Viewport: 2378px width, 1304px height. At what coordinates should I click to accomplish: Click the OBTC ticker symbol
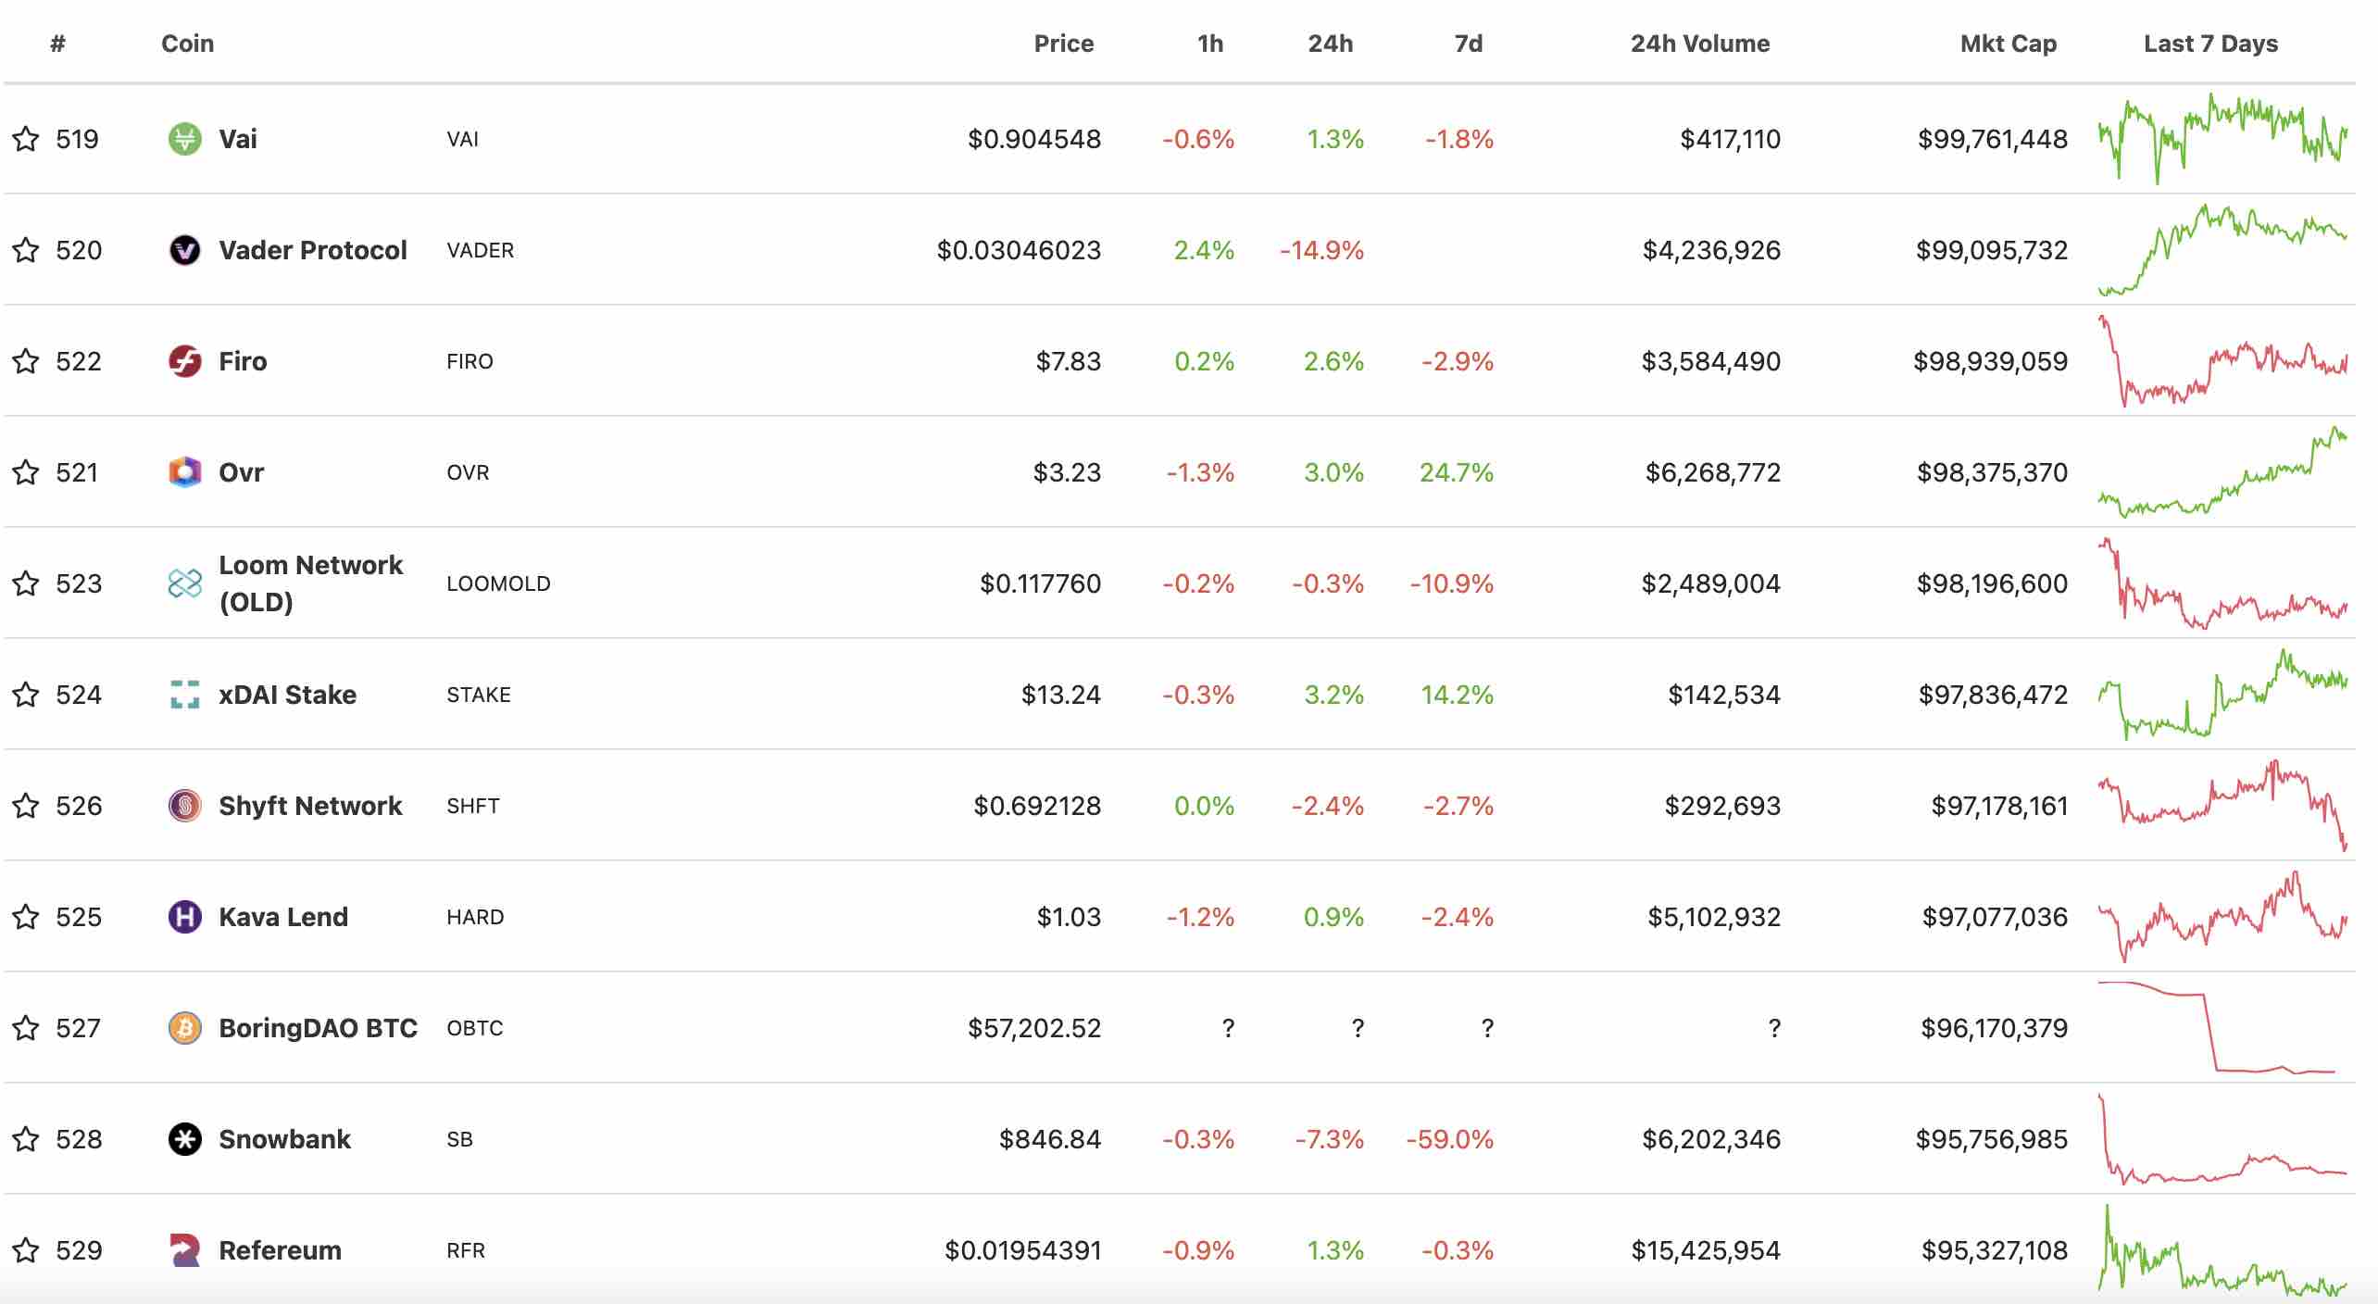click(474, 1028)
